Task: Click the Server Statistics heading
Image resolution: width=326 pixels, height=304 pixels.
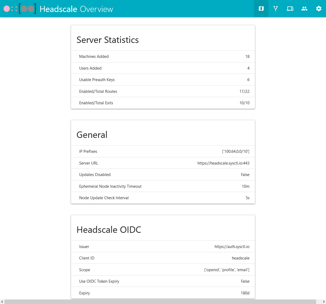Action: click(x=108, y=40)
